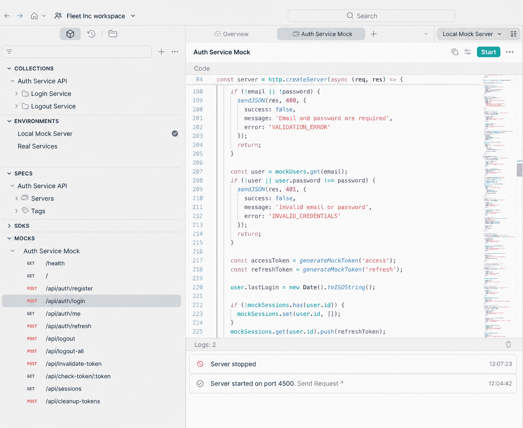
Task: Expand the Fleet Inc workspace switcher chevron
Action: coord(133,16)
